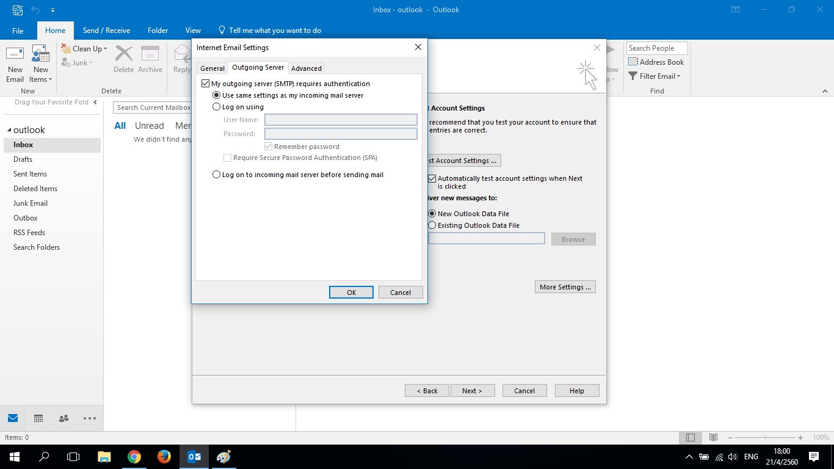This screenshot has height=469, width=834.
Task: Select the 'Log on using' radio option
Action: [x=216, y=107]
